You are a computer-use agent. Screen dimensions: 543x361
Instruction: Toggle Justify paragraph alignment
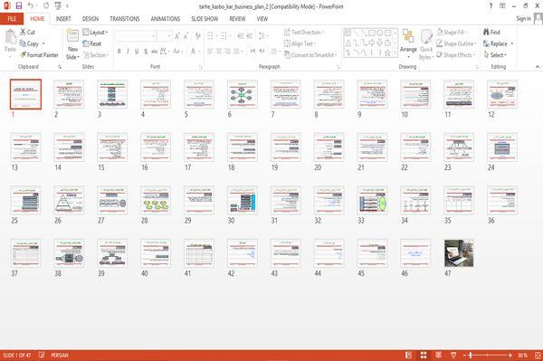tap(236, 52)
